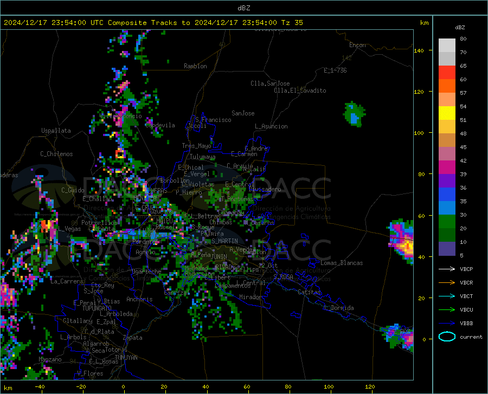The image size is (488, 394).
Task: Click the Encon label top right
Action: tap(357, 45)
